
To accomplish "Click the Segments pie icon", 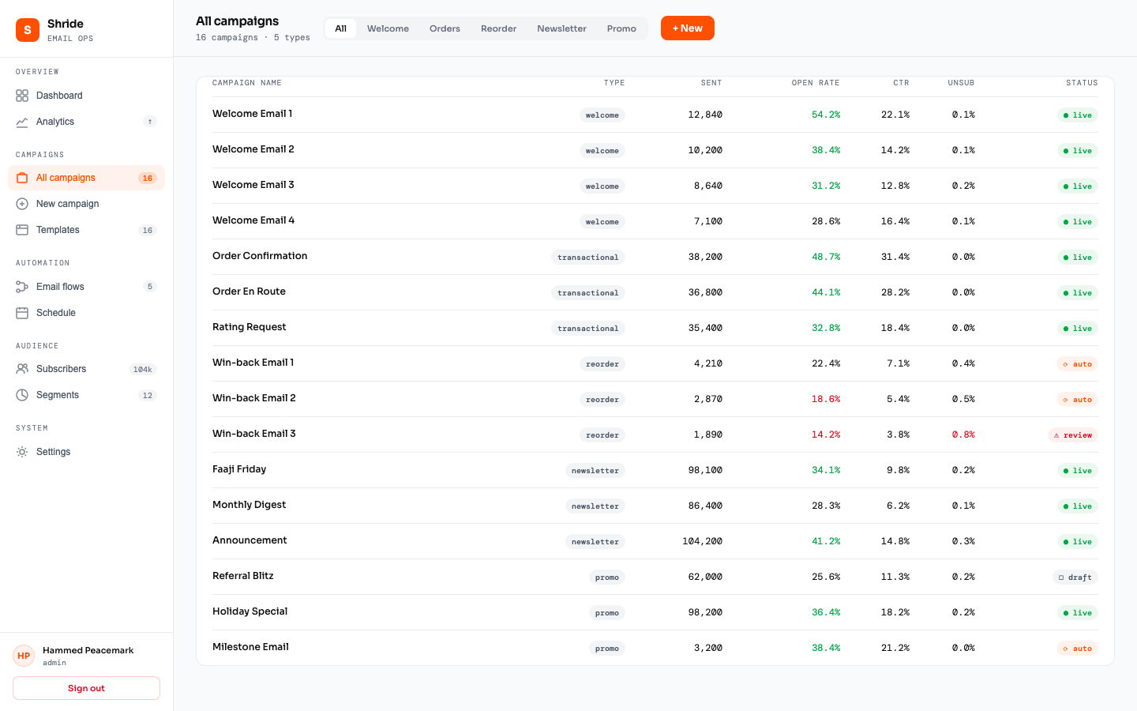I will 22,395.
